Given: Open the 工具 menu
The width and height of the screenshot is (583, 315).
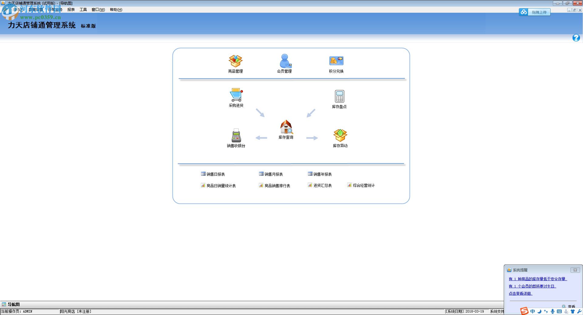Looking at the screenshot, I should point(83,10).
